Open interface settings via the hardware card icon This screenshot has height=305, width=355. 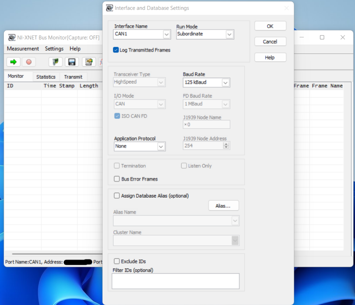point(55,62)
